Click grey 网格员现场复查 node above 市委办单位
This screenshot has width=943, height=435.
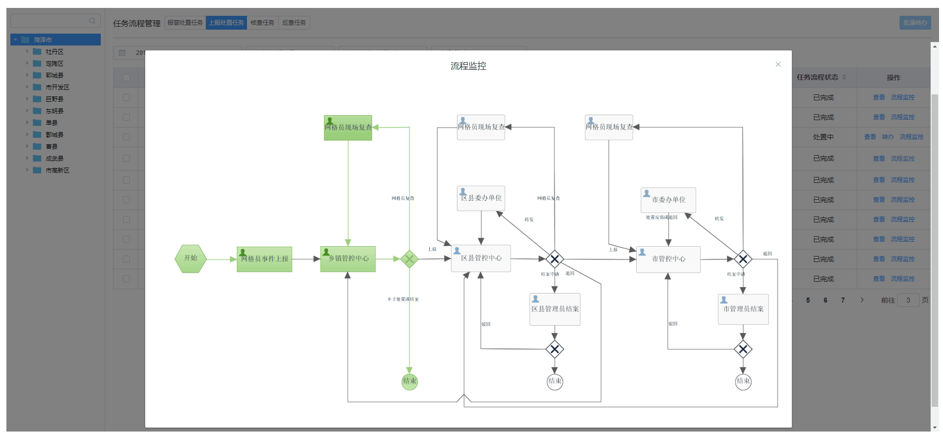click(x=609, y=128)
